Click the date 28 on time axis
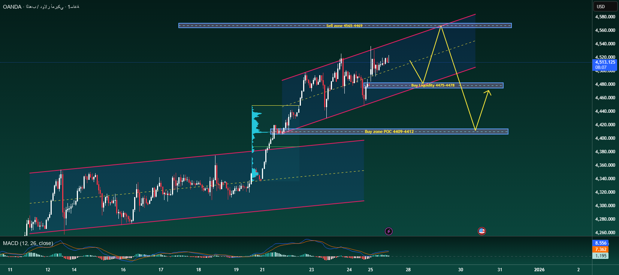The height and width of the screenshot is (275, 619). [408, 269]
